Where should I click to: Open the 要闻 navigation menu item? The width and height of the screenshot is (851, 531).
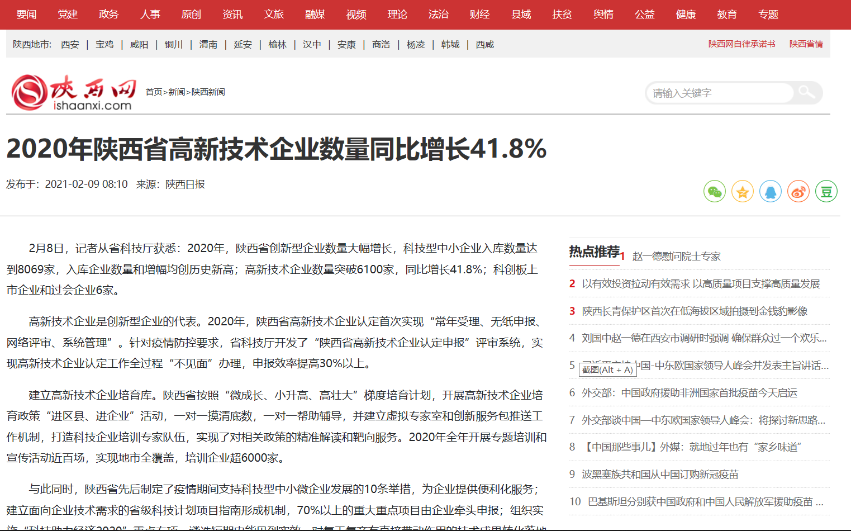(x=26, y=15)
